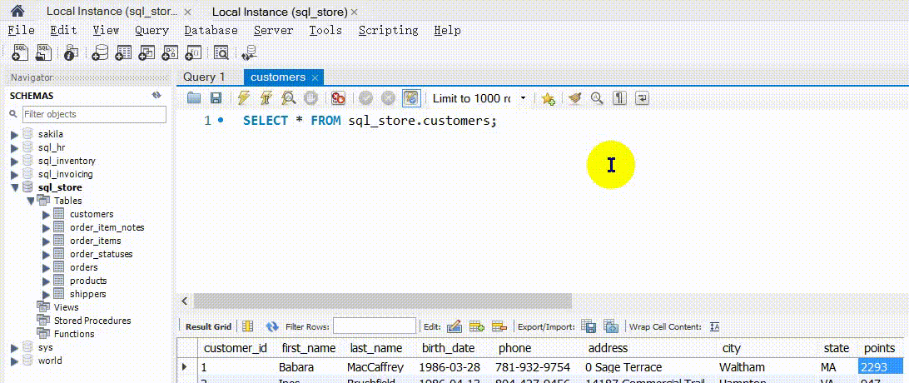
Task: Select the products table
Action: (x=88, y=281)
